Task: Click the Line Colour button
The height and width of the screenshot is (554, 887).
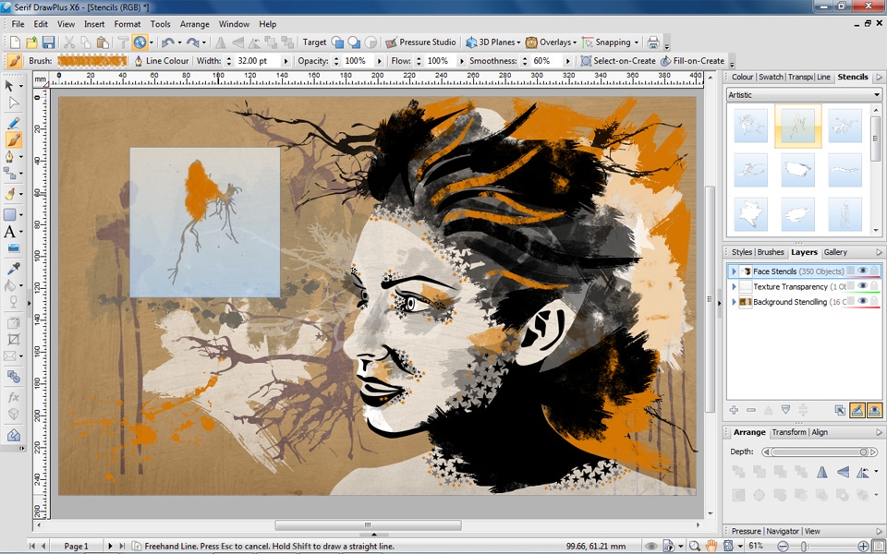Action: pyautogui.click(x=161, y=61)
